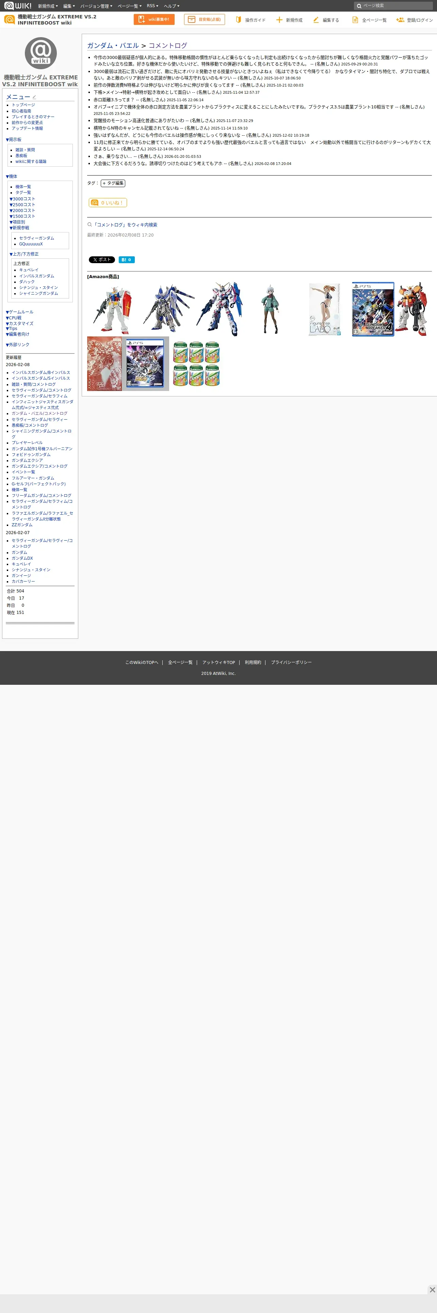This screenshot has height=1313, width=437.
Task: Expand the ▼CPU戦 section
Action: (x=14, y=318)
